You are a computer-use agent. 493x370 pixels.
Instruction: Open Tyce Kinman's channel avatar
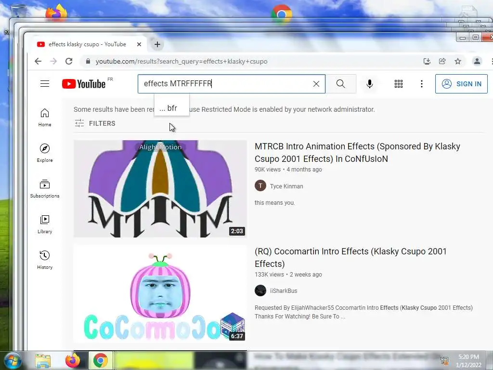[x=260, y=185]
